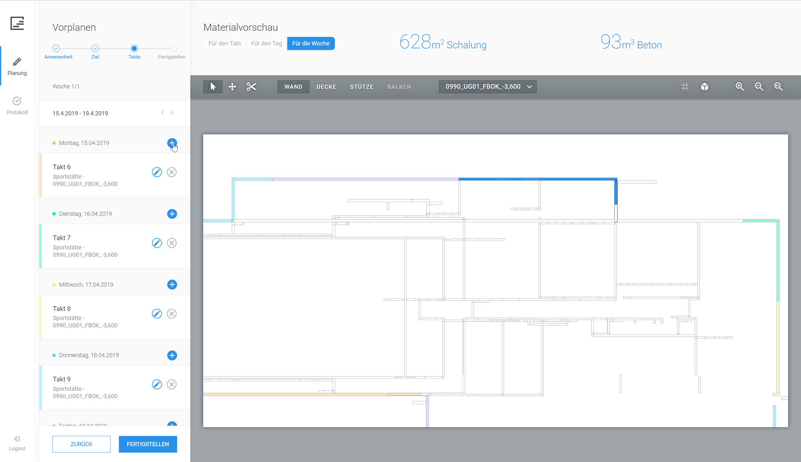The height and width of the screenshot is (462, 801).
Task: Select 'Für den Tag' preview option
Action: [x=266, y=44]
